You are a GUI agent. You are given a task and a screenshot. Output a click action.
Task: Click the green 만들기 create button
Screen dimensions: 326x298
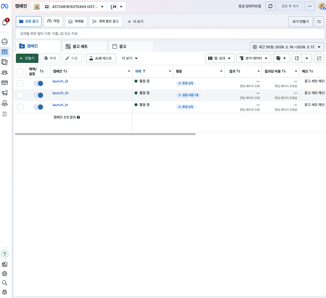[x=27, y=58]
